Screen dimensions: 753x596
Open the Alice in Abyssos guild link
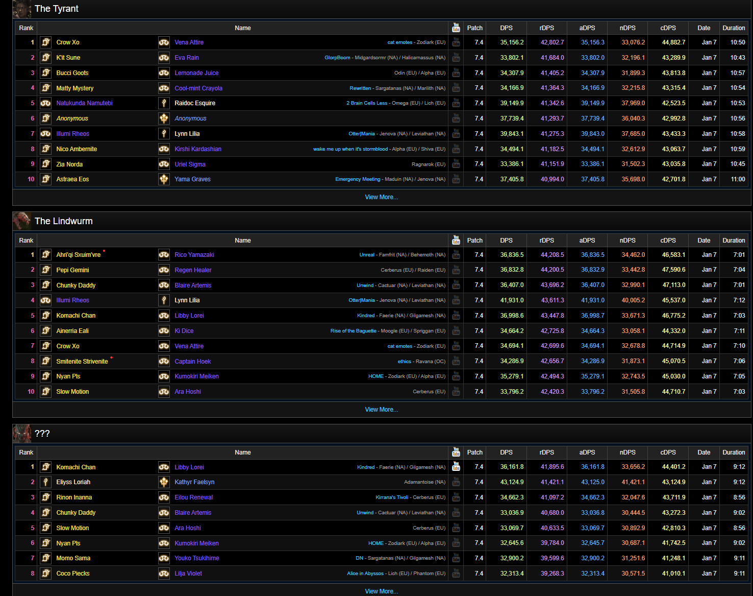point(365,574)
